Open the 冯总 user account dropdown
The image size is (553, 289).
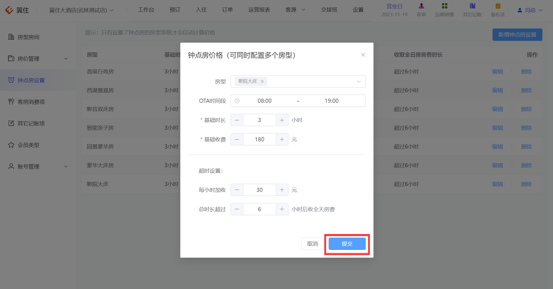click(530, 10)
